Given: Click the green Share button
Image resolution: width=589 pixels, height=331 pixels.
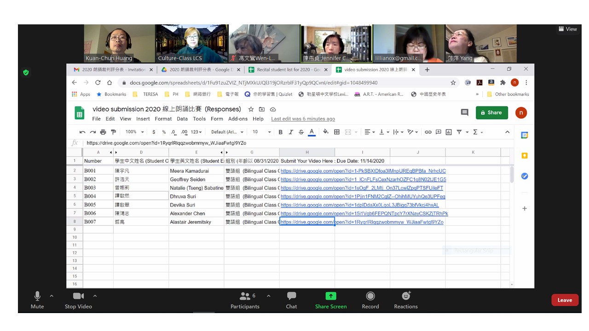Looking at the screenshot, I should pyautogui.click(x=491, y=113).
